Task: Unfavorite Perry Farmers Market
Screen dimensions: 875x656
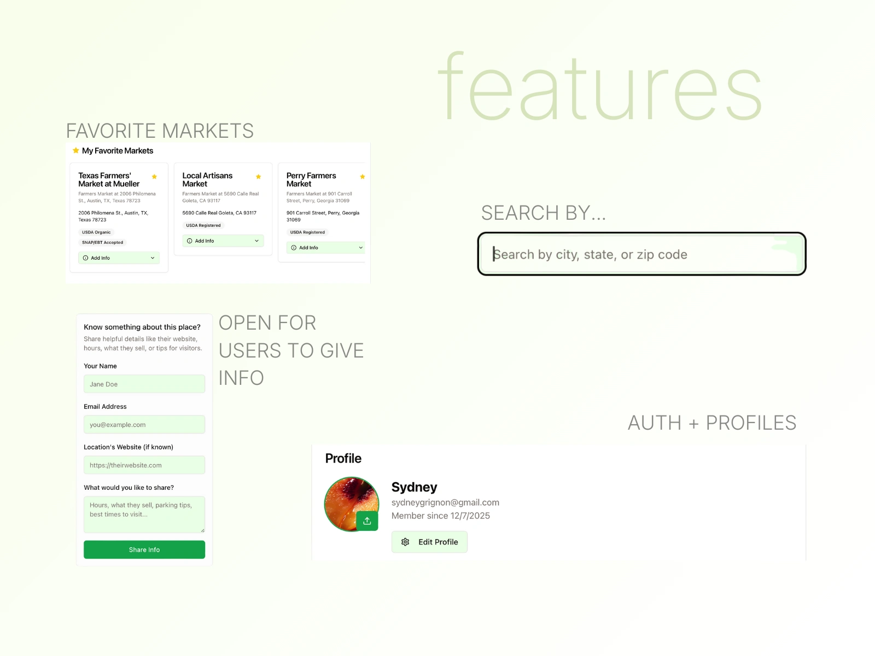Action: [x=362, y=176]
